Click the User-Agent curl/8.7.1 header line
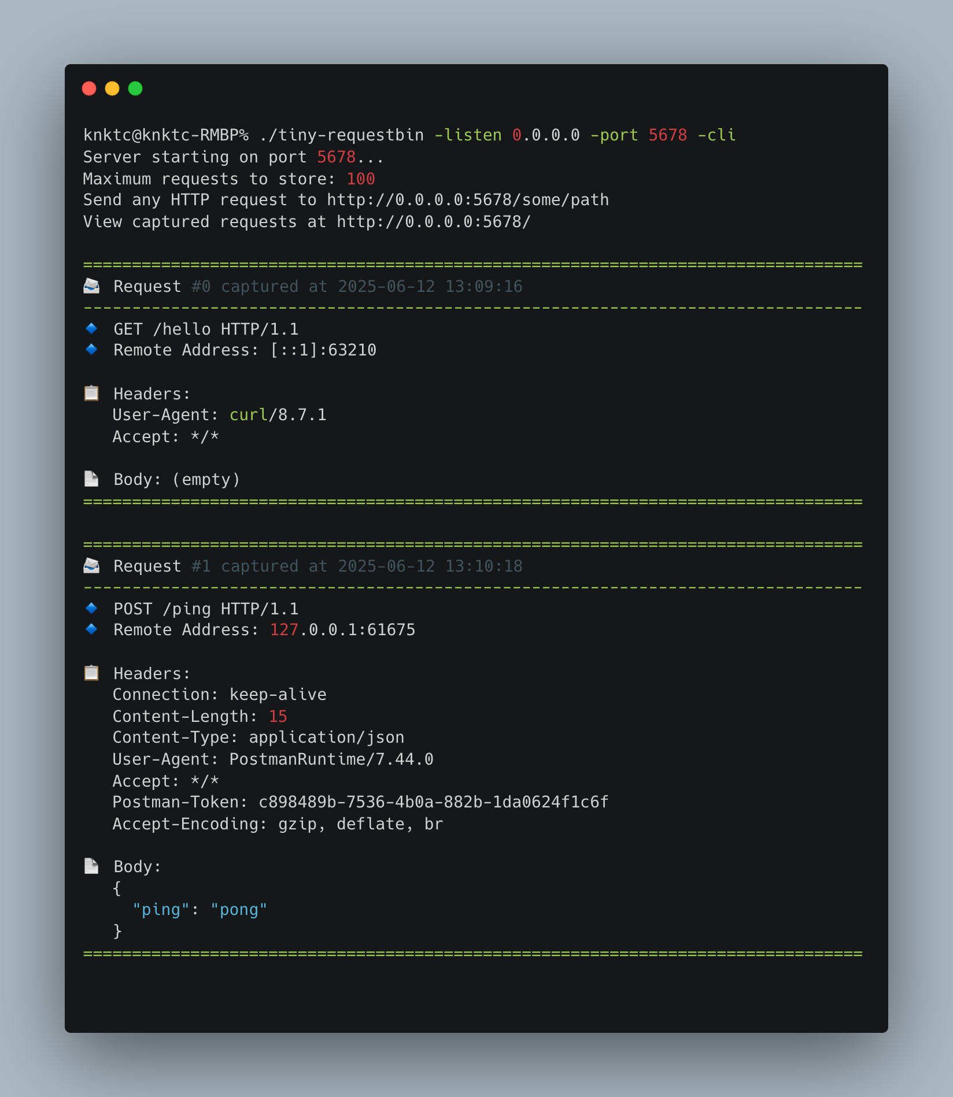This screenshot has width=953, height=1097. tap(219, 414)
